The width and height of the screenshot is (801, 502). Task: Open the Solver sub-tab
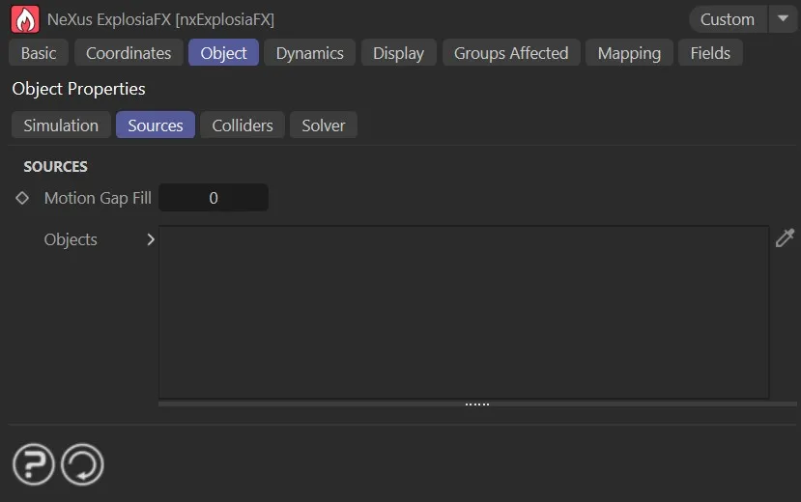[324, 125]
